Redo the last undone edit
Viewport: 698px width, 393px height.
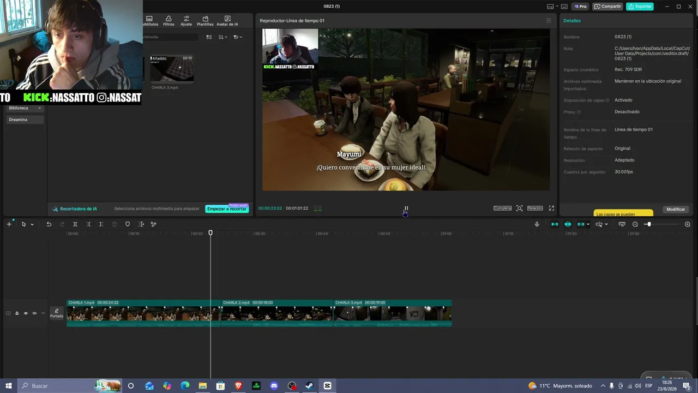62,224
